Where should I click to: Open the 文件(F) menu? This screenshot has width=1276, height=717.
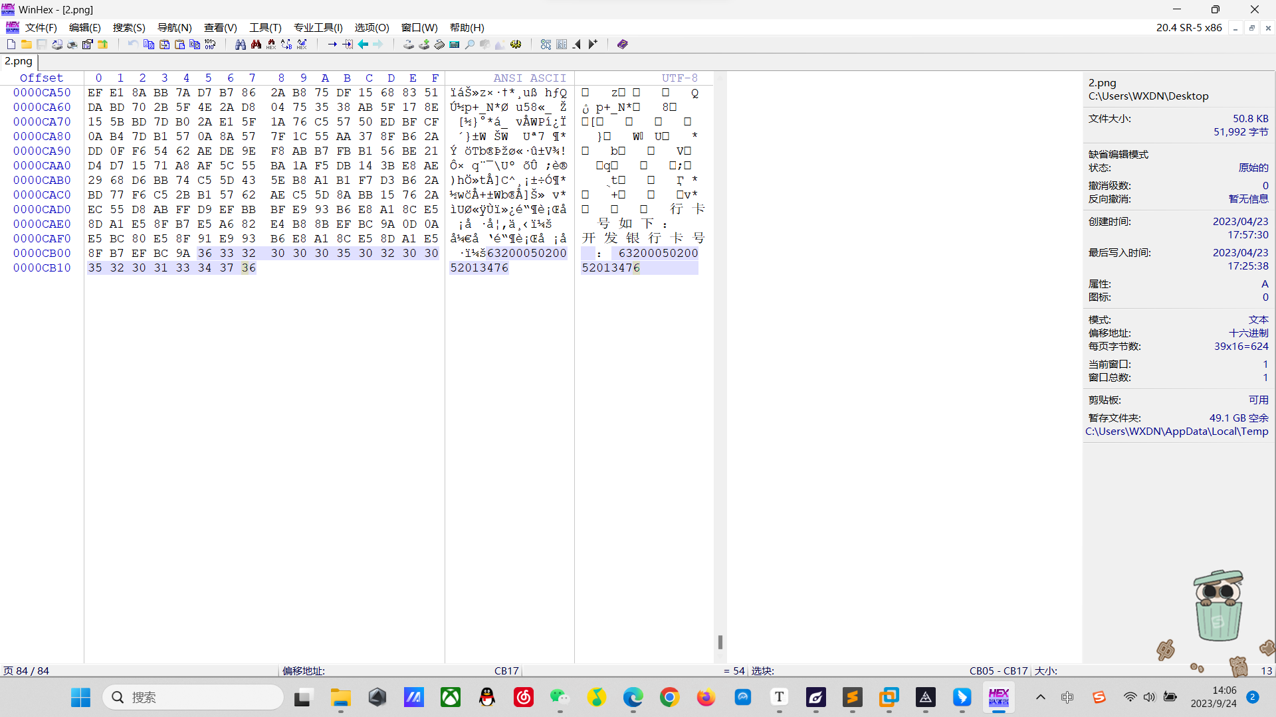(41, 27)
